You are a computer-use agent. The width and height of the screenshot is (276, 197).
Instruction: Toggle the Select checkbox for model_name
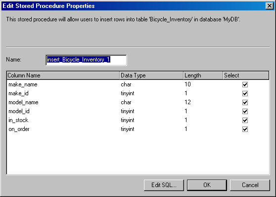[245, 102]
